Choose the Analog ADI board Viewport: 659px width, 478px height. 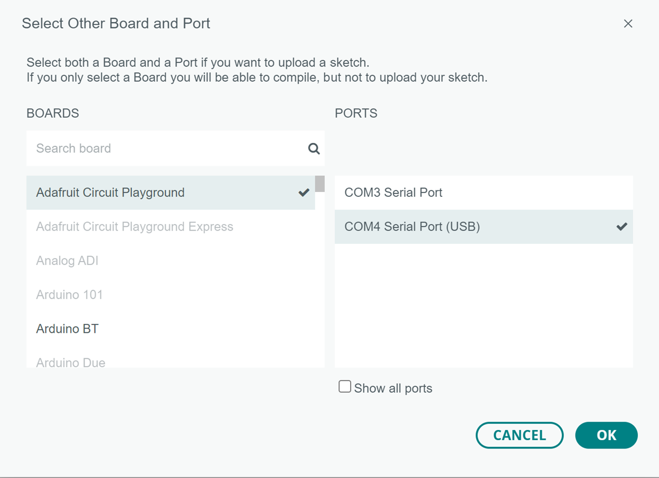click(x=171, y=261)
